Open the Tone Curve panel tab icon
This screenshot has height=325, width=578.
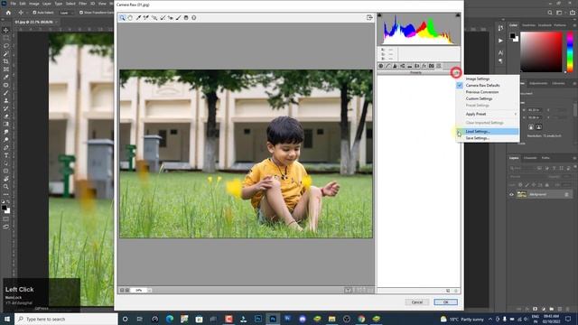pyautogui.click(x=387, y=66)
